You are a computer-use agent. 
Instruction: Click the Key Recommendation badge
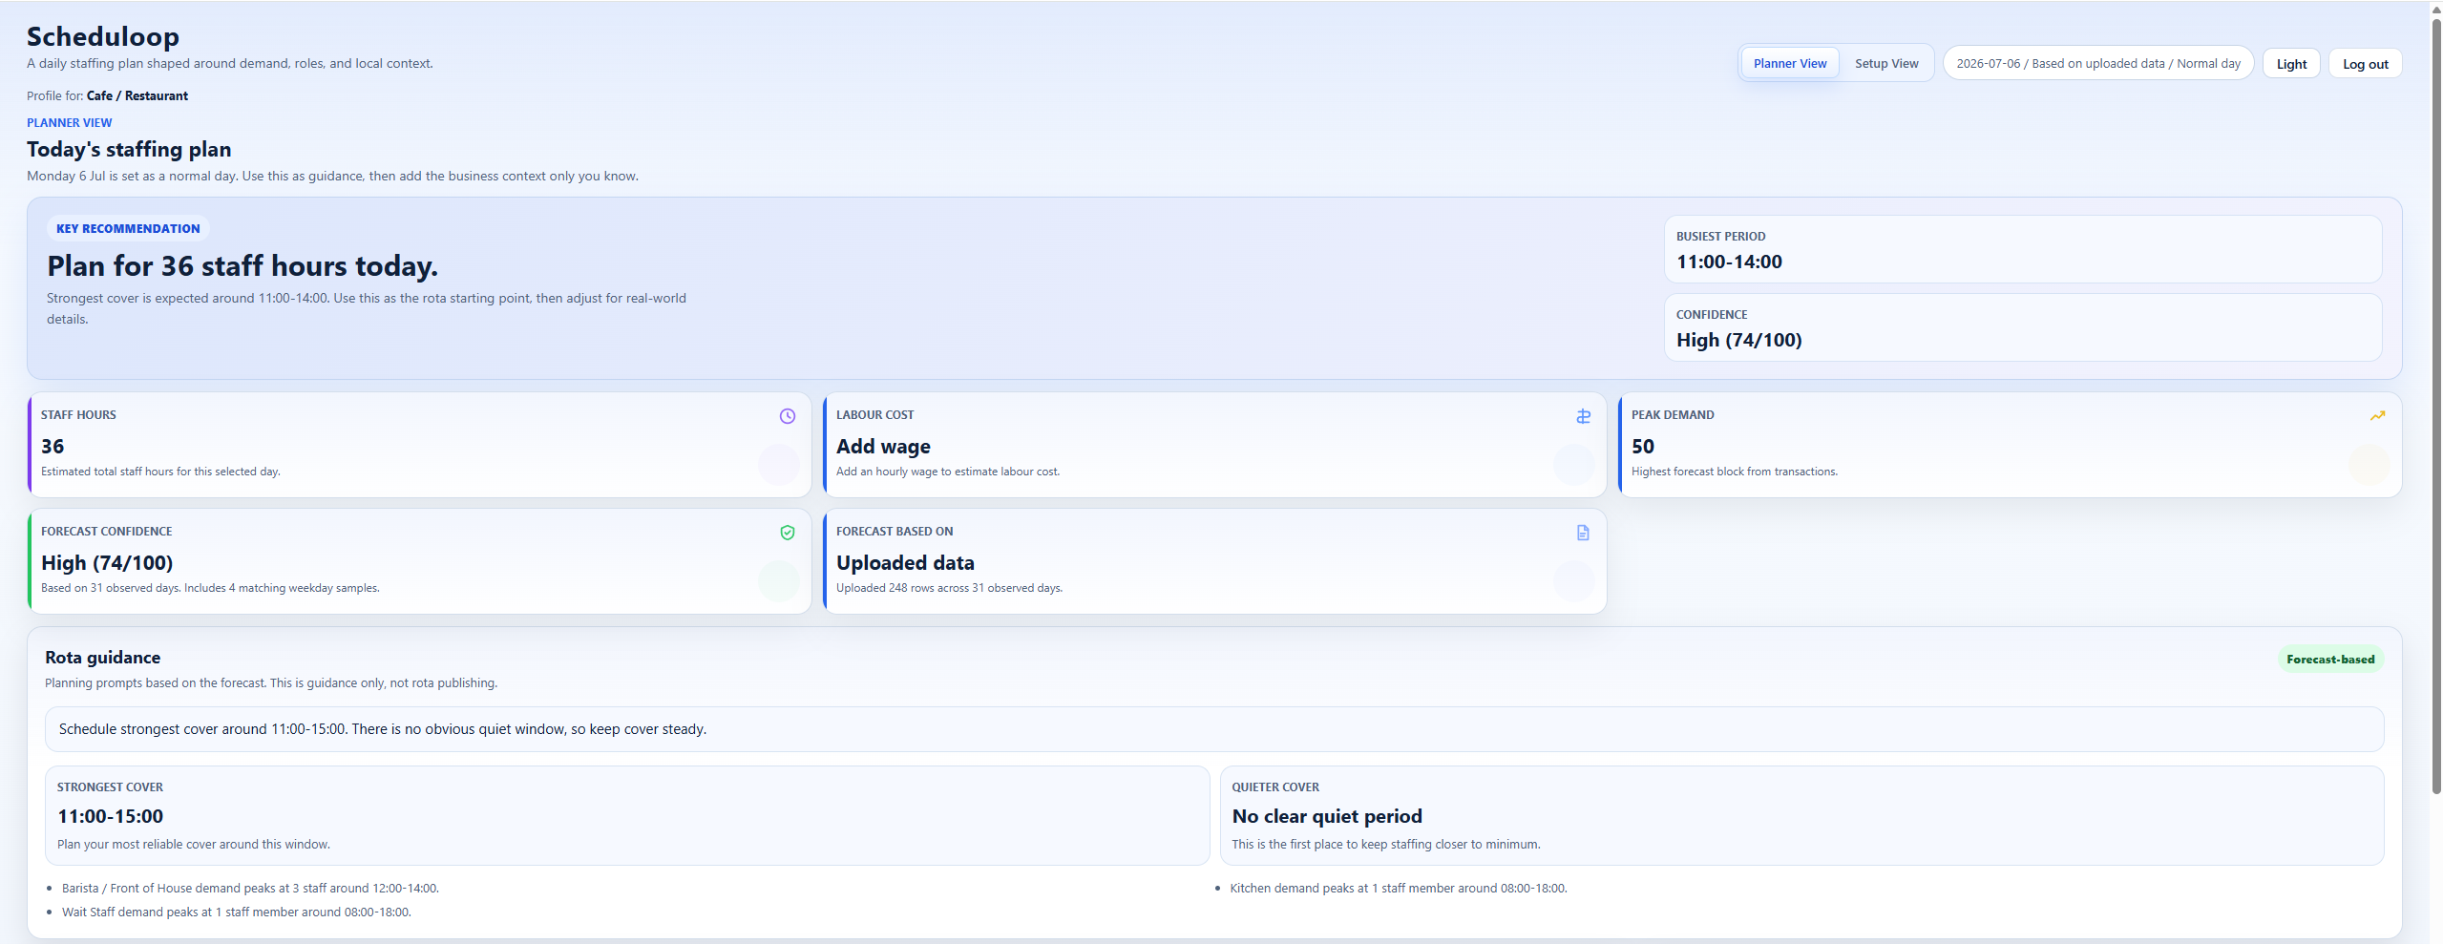[x=128, y=228]
